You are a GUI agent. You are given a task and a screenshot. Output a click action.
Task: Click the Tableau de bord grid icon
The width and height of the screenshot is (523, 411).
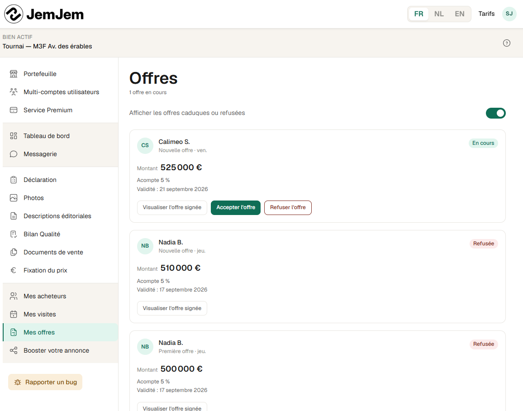click(x=13, y=136)
